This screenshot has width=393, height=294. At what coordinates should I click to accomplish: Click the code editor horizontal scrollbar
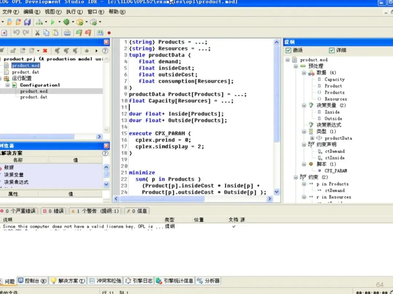click(x=192, y=199)
